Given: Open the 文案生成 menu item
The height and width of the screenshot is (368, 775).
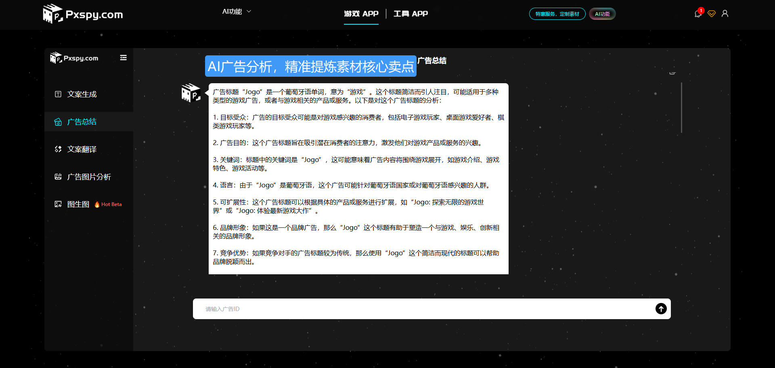Looking at the screenshot, I should (x=89, y=94).
